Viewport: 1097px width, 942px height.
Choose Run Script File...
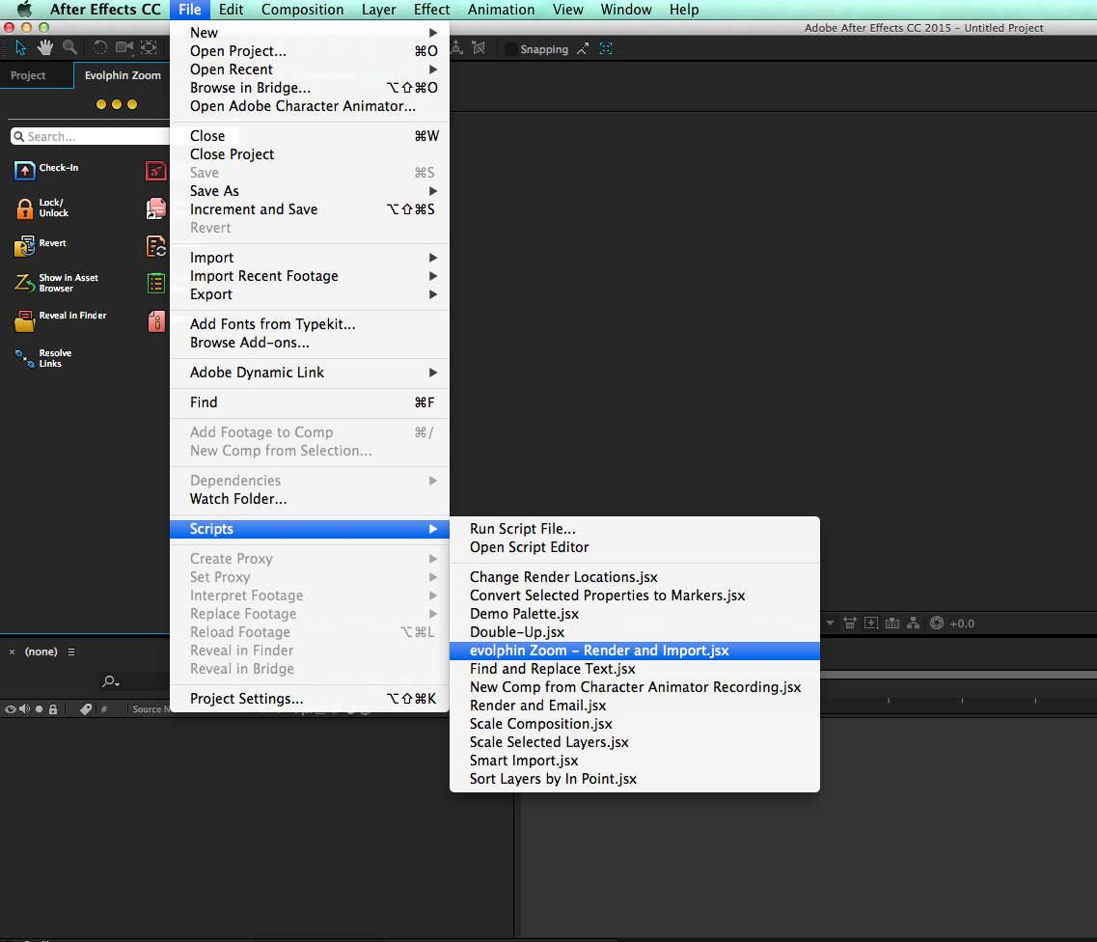[x=635, y=529]
